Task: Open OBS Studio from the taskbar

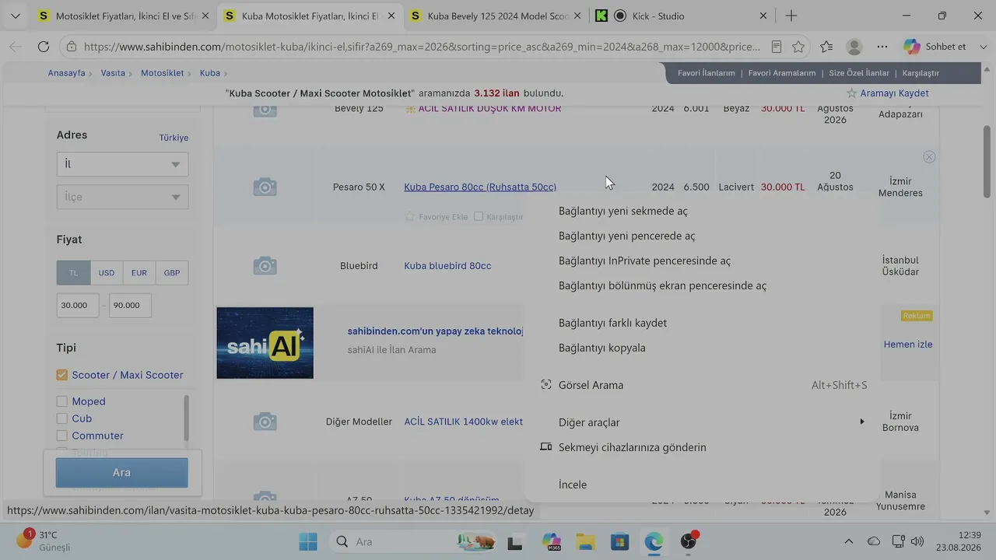Action: click(x=689, y=541)
